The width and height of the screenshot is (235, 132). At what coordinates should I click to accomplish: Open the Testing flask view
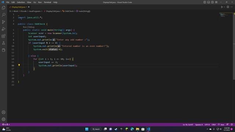3,43
